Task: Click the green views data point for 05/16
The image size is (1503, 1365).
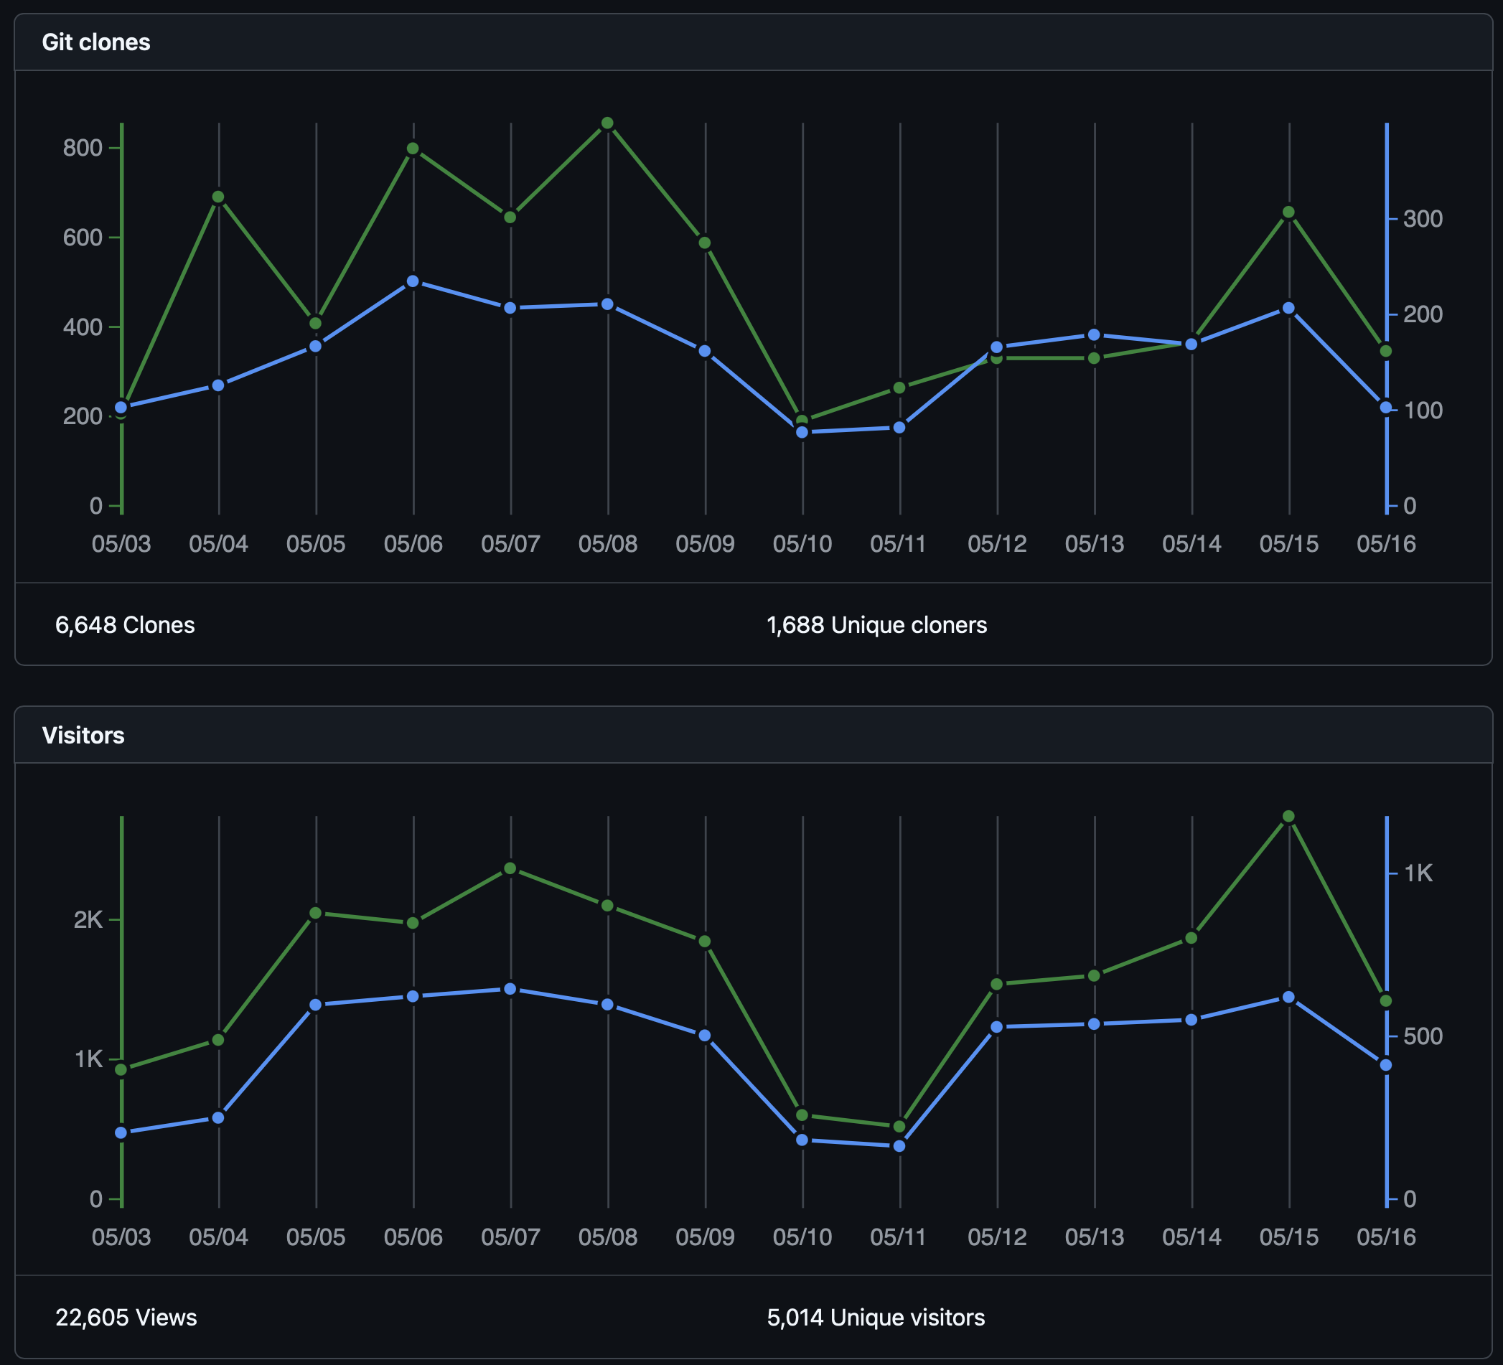Action: pyautogui.click(x=1386, y=1000)
